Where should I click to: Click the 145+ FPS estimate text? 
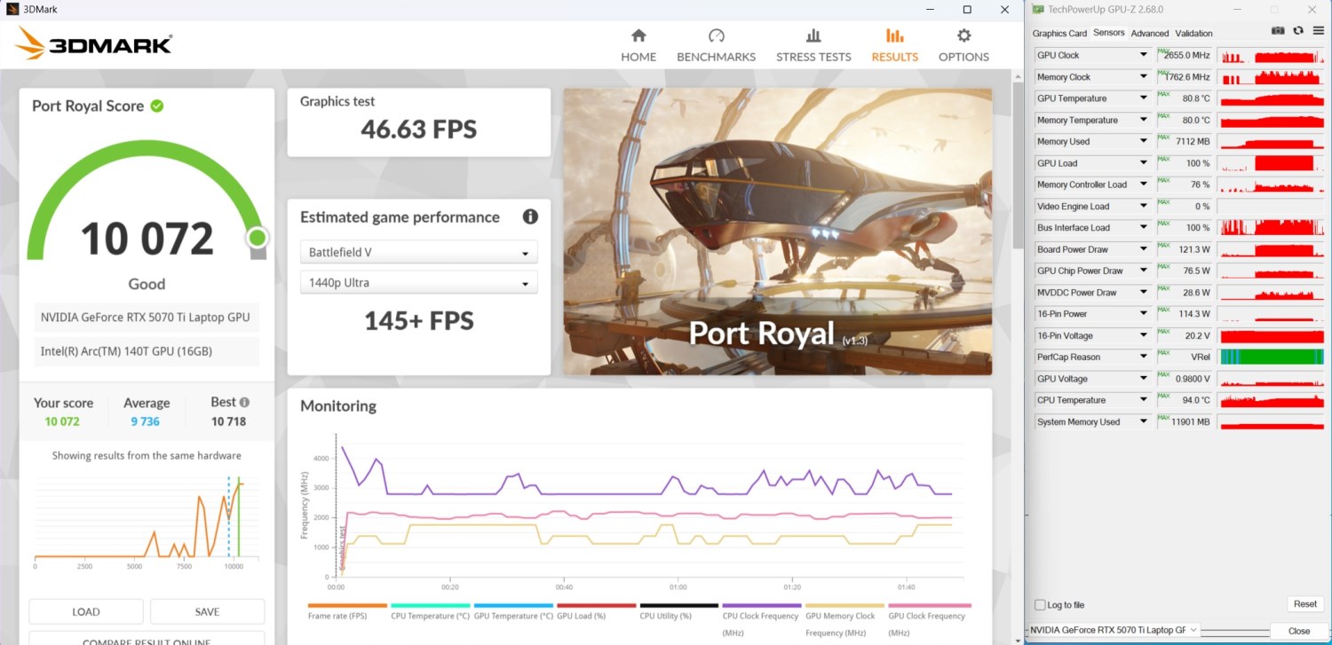coord(419,320)
